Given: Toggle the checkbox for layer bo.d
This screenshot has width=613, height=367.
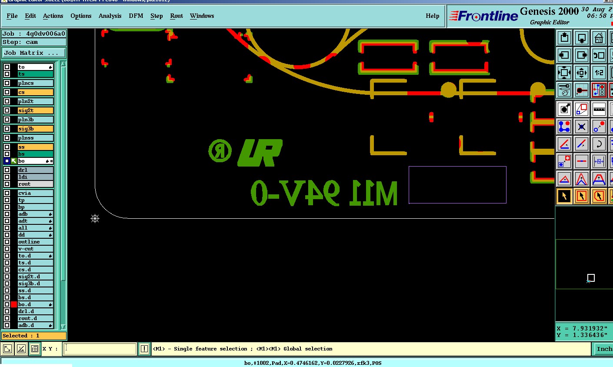Looking at the screenshot, I should click(x=7, y=304).
